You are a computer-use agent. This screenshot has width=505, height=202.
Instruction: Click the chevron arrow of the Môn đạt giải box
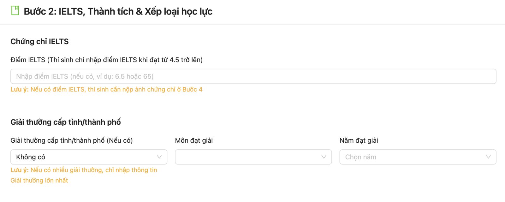(324, 157)
